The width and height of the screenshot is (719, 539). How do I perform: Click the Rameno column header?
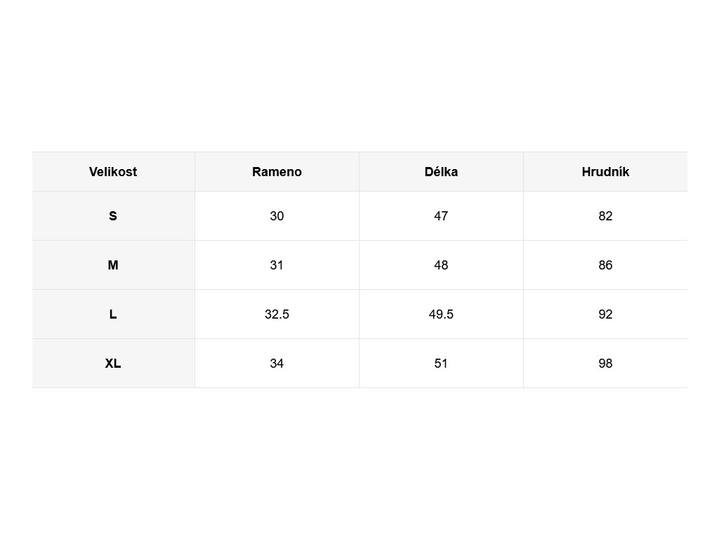(277, 172)
